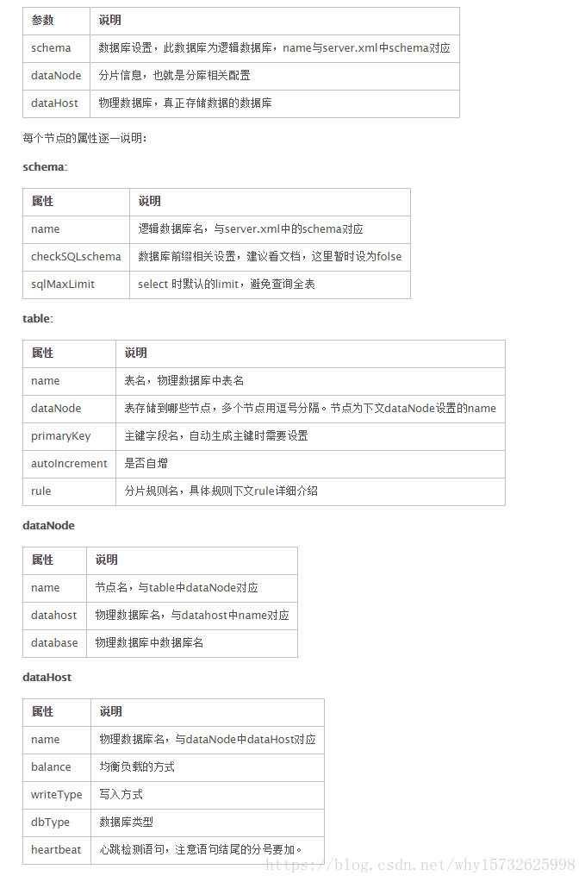Viewport: 585px width, 882px height.
Task: Click the bold 'schema:' section heading
Action: point(45,167)
